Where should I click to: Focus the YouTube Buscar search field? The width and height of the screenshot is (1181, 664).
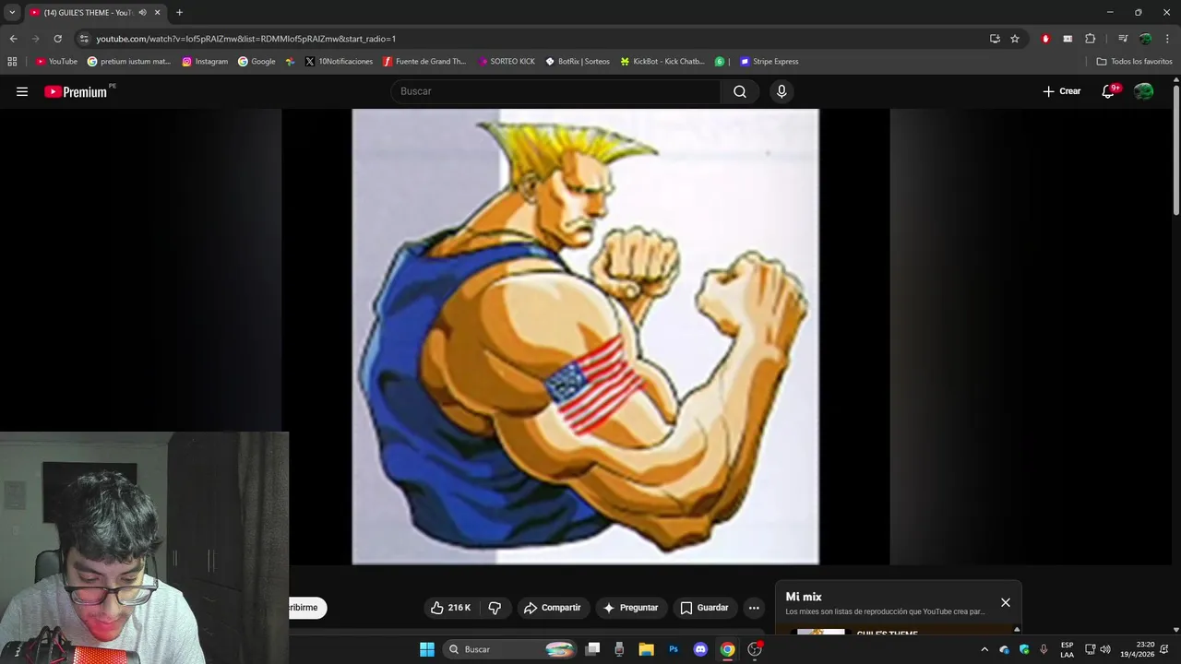[x=555, y=91]
